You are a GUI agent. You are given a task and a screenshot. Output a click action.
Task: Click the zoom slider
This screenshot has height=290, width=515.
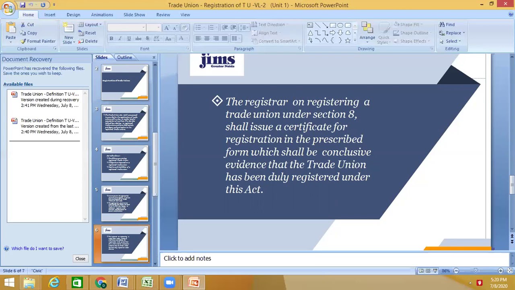point(476,271)
